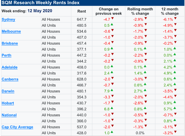Click the green up arrow beside 5.7%

(175, 108)
